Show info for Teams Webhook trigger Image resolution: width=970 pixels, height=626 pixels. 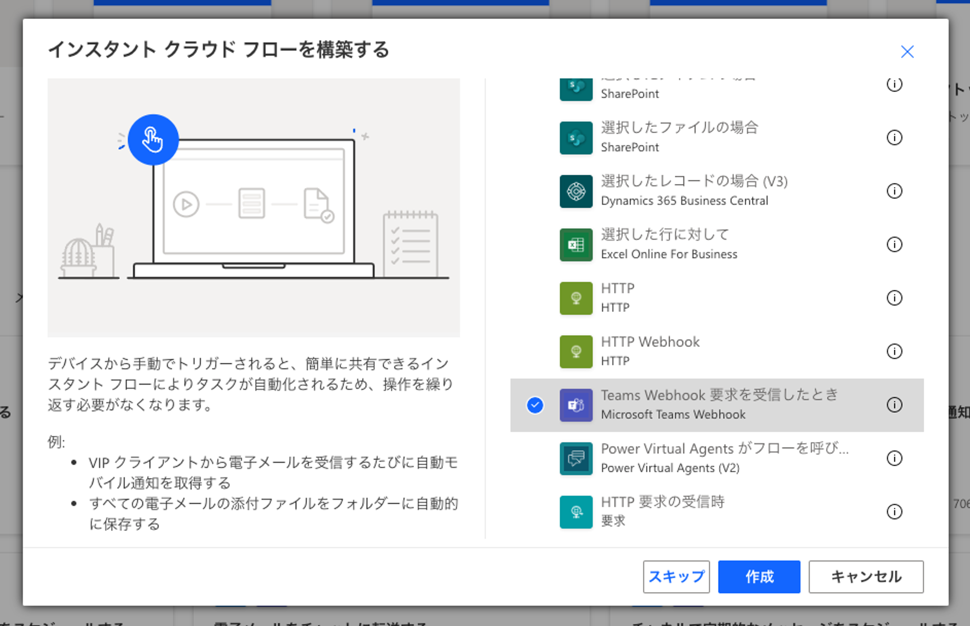pos(894,404)
